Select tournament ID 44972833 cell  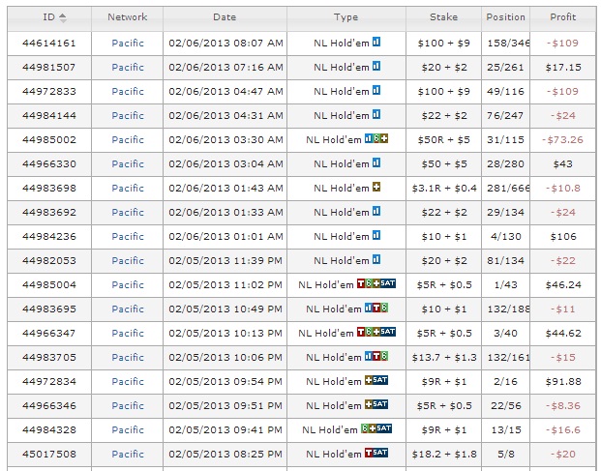49,92
